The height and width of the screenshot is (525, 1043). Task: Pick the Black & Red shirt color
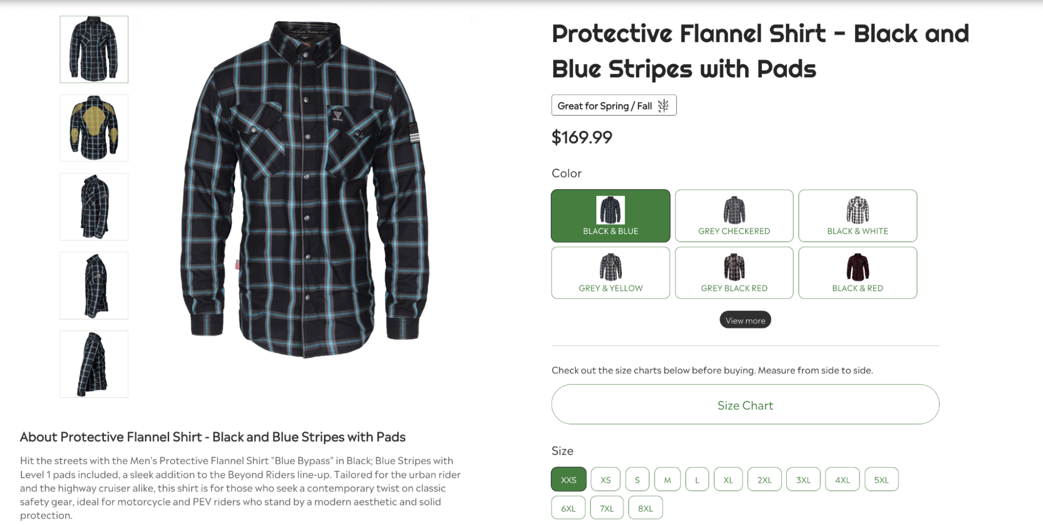coord(858,272)
